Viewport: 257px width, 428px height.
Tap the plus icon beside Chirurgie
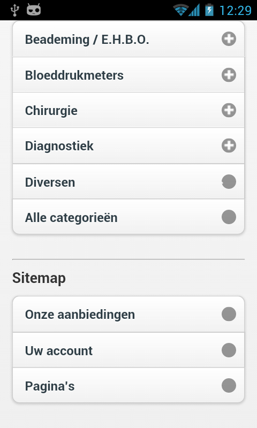click(229, 110)
